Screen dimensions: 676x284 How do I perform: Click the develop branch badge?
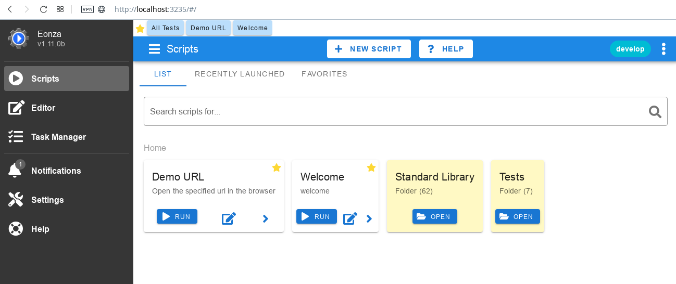coord(630,49)
